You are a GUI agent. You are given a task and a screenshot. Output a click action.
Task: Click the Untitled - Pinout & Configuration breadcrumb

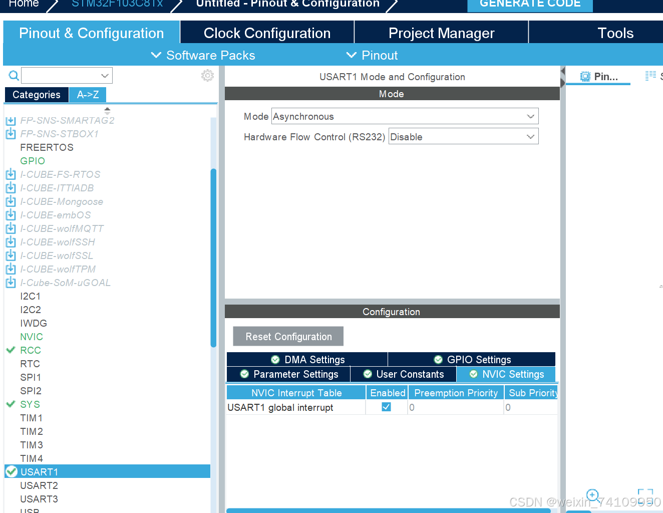tap(288, 4)
